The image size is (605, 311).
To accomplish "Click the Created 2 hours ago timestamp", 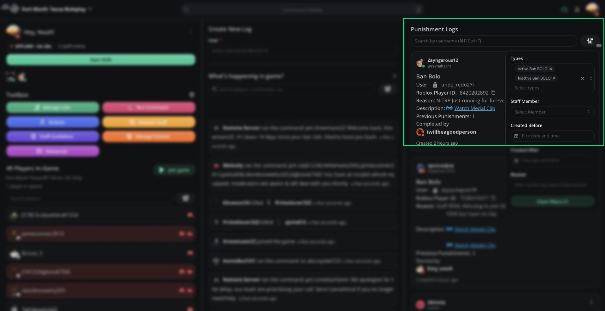I will pyautogui.click(x=437, y=143).
